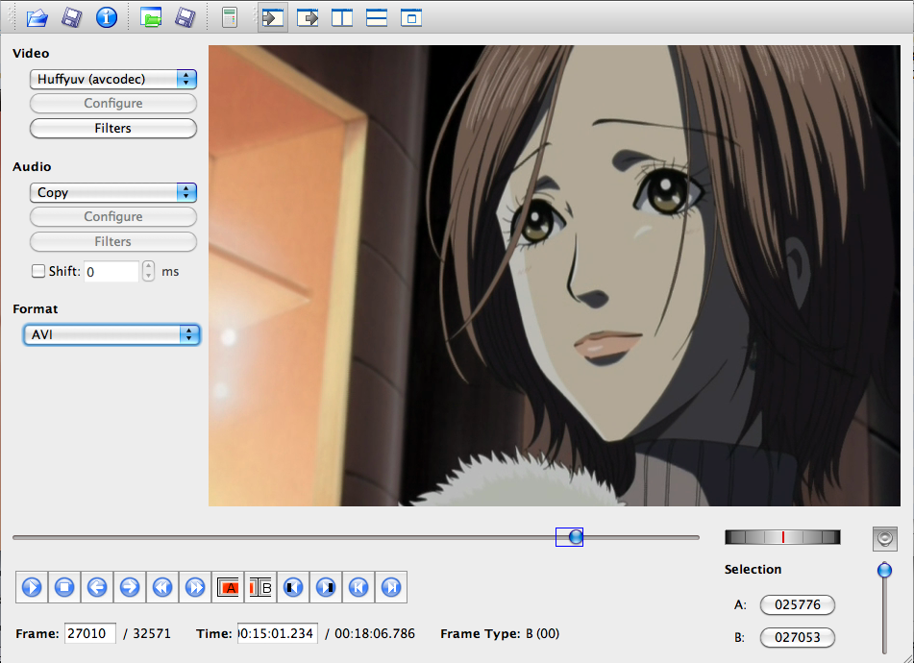This screenshot has height=663, width=914.
Task: Search for previous black frame
Action: point(292,587)
